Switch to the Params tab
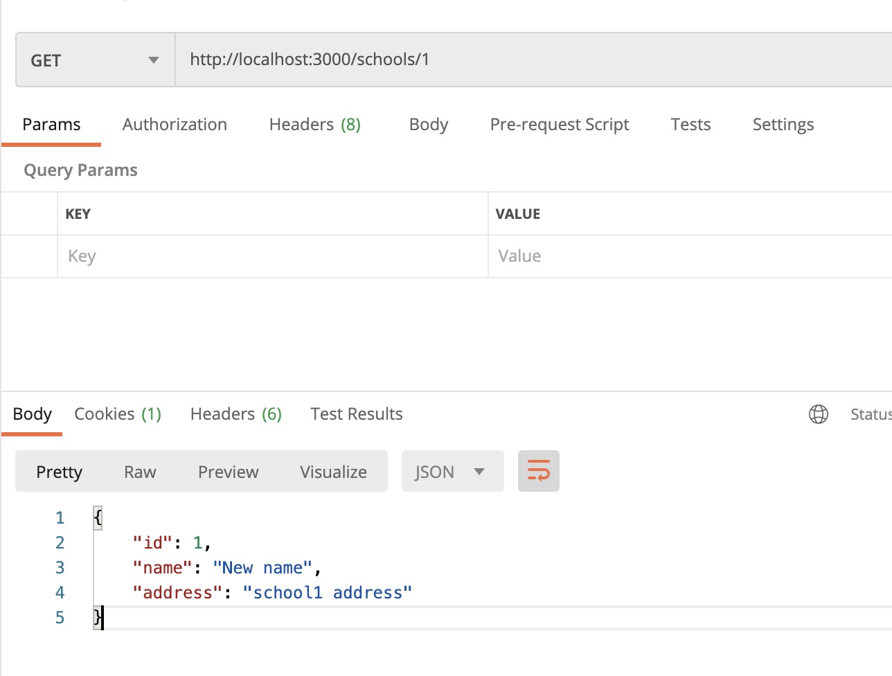Image resolution: width=892 pixels, height=676 pixels. 51,125
